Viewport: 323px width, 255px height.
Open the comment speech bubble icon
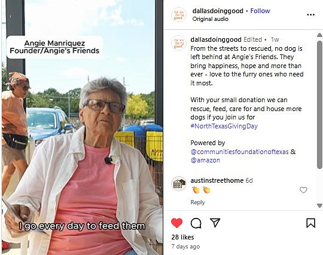click(x=196, y=223)
